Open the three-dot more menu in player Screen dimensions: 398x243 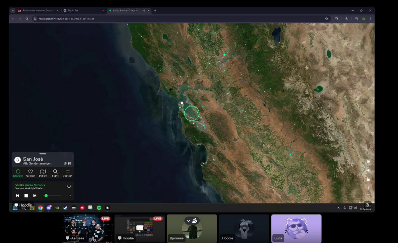pyautogui.click(x=69, y=196)
